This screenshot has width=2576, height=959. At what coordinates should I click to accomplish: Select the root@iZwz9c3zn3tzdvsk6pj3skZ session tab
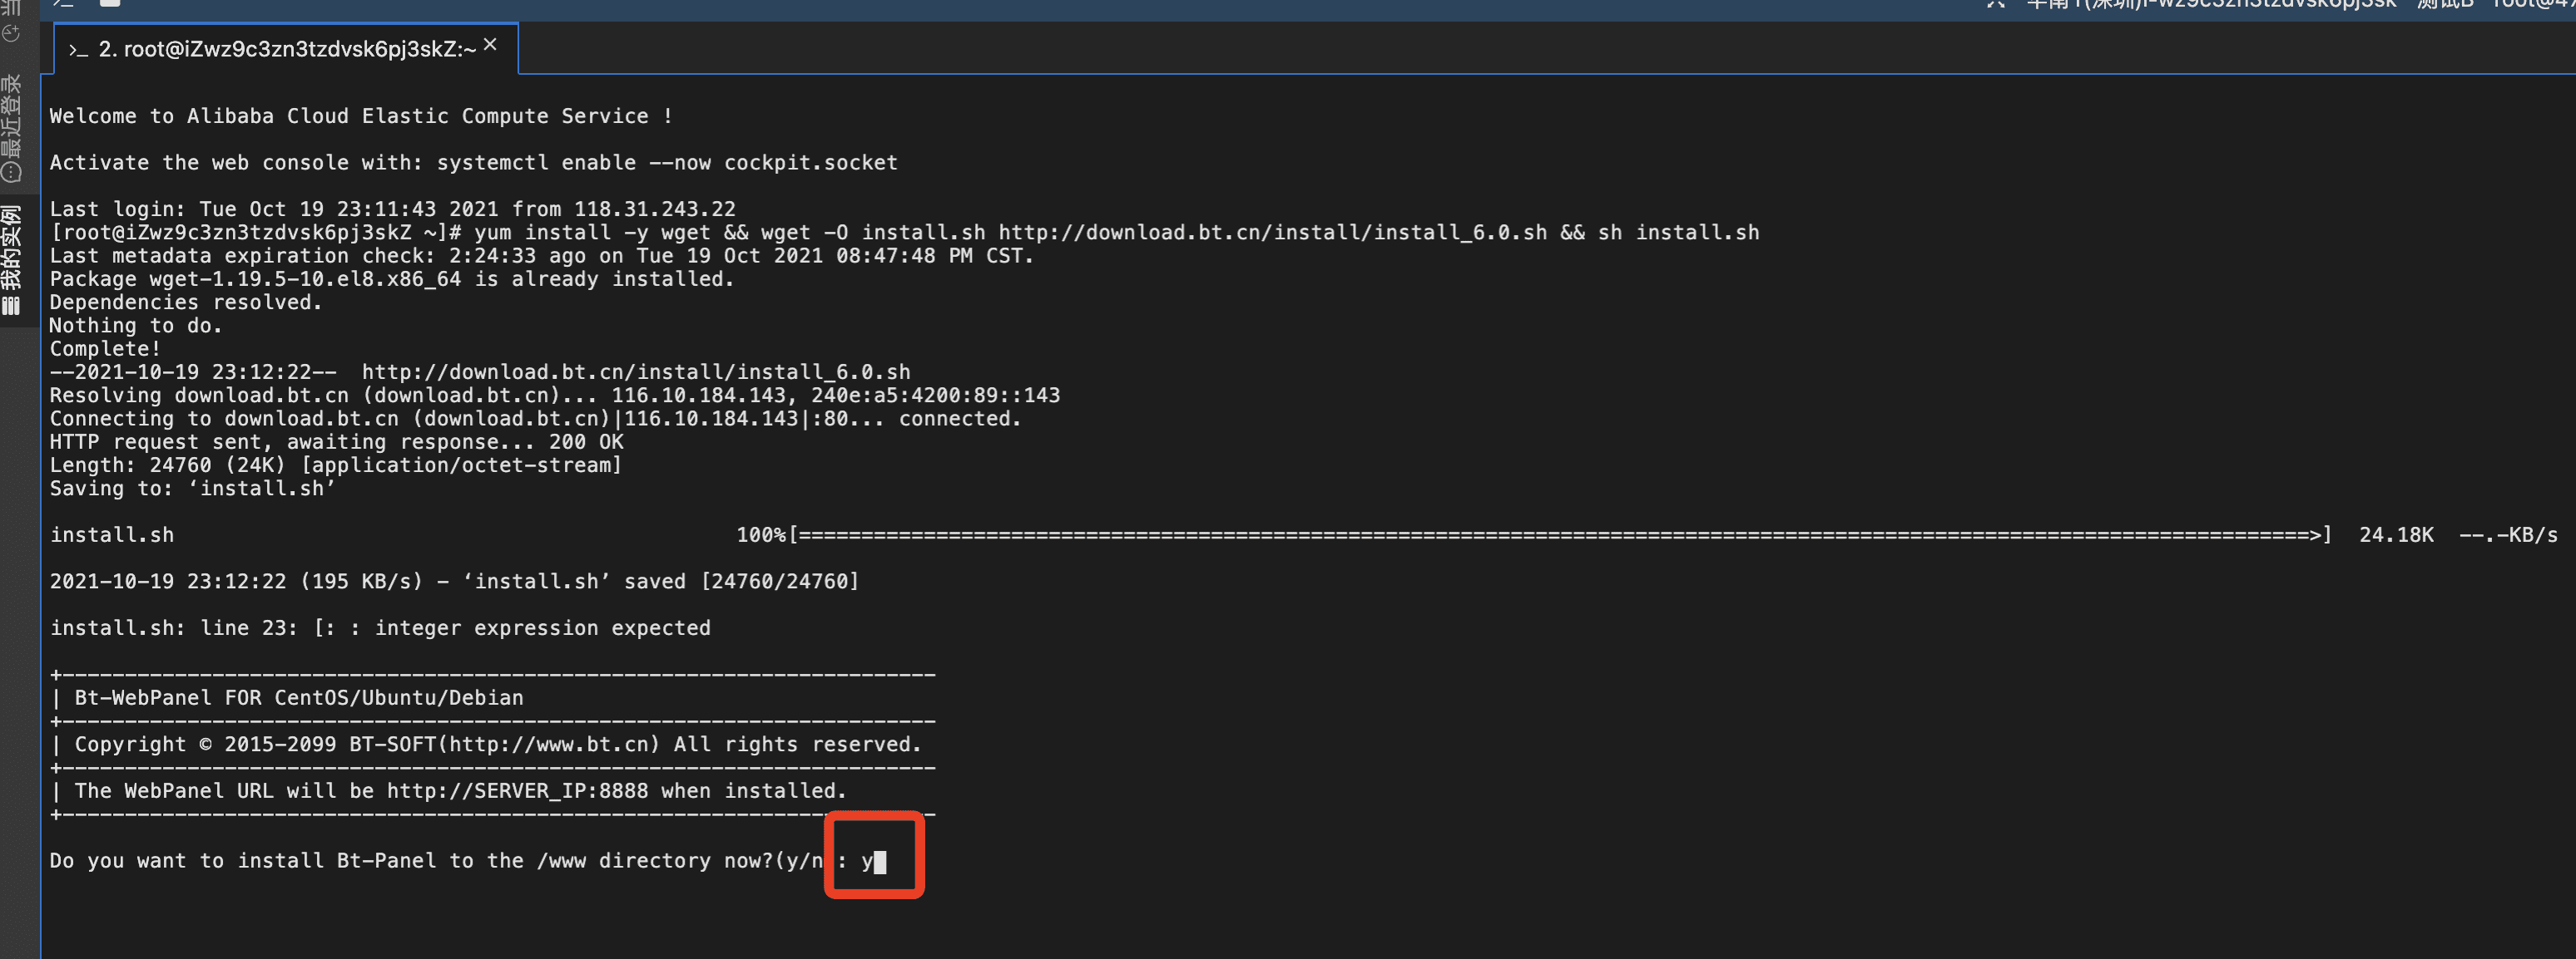[286, 49]
